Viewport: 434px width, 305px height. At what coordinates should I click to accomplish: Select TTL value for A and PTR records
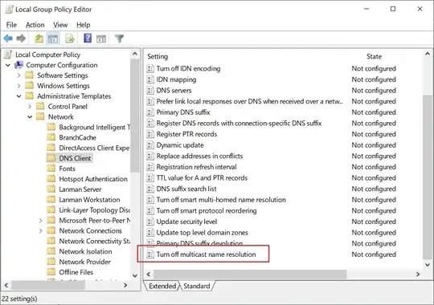pyautogui.click(x=202, y=178)
